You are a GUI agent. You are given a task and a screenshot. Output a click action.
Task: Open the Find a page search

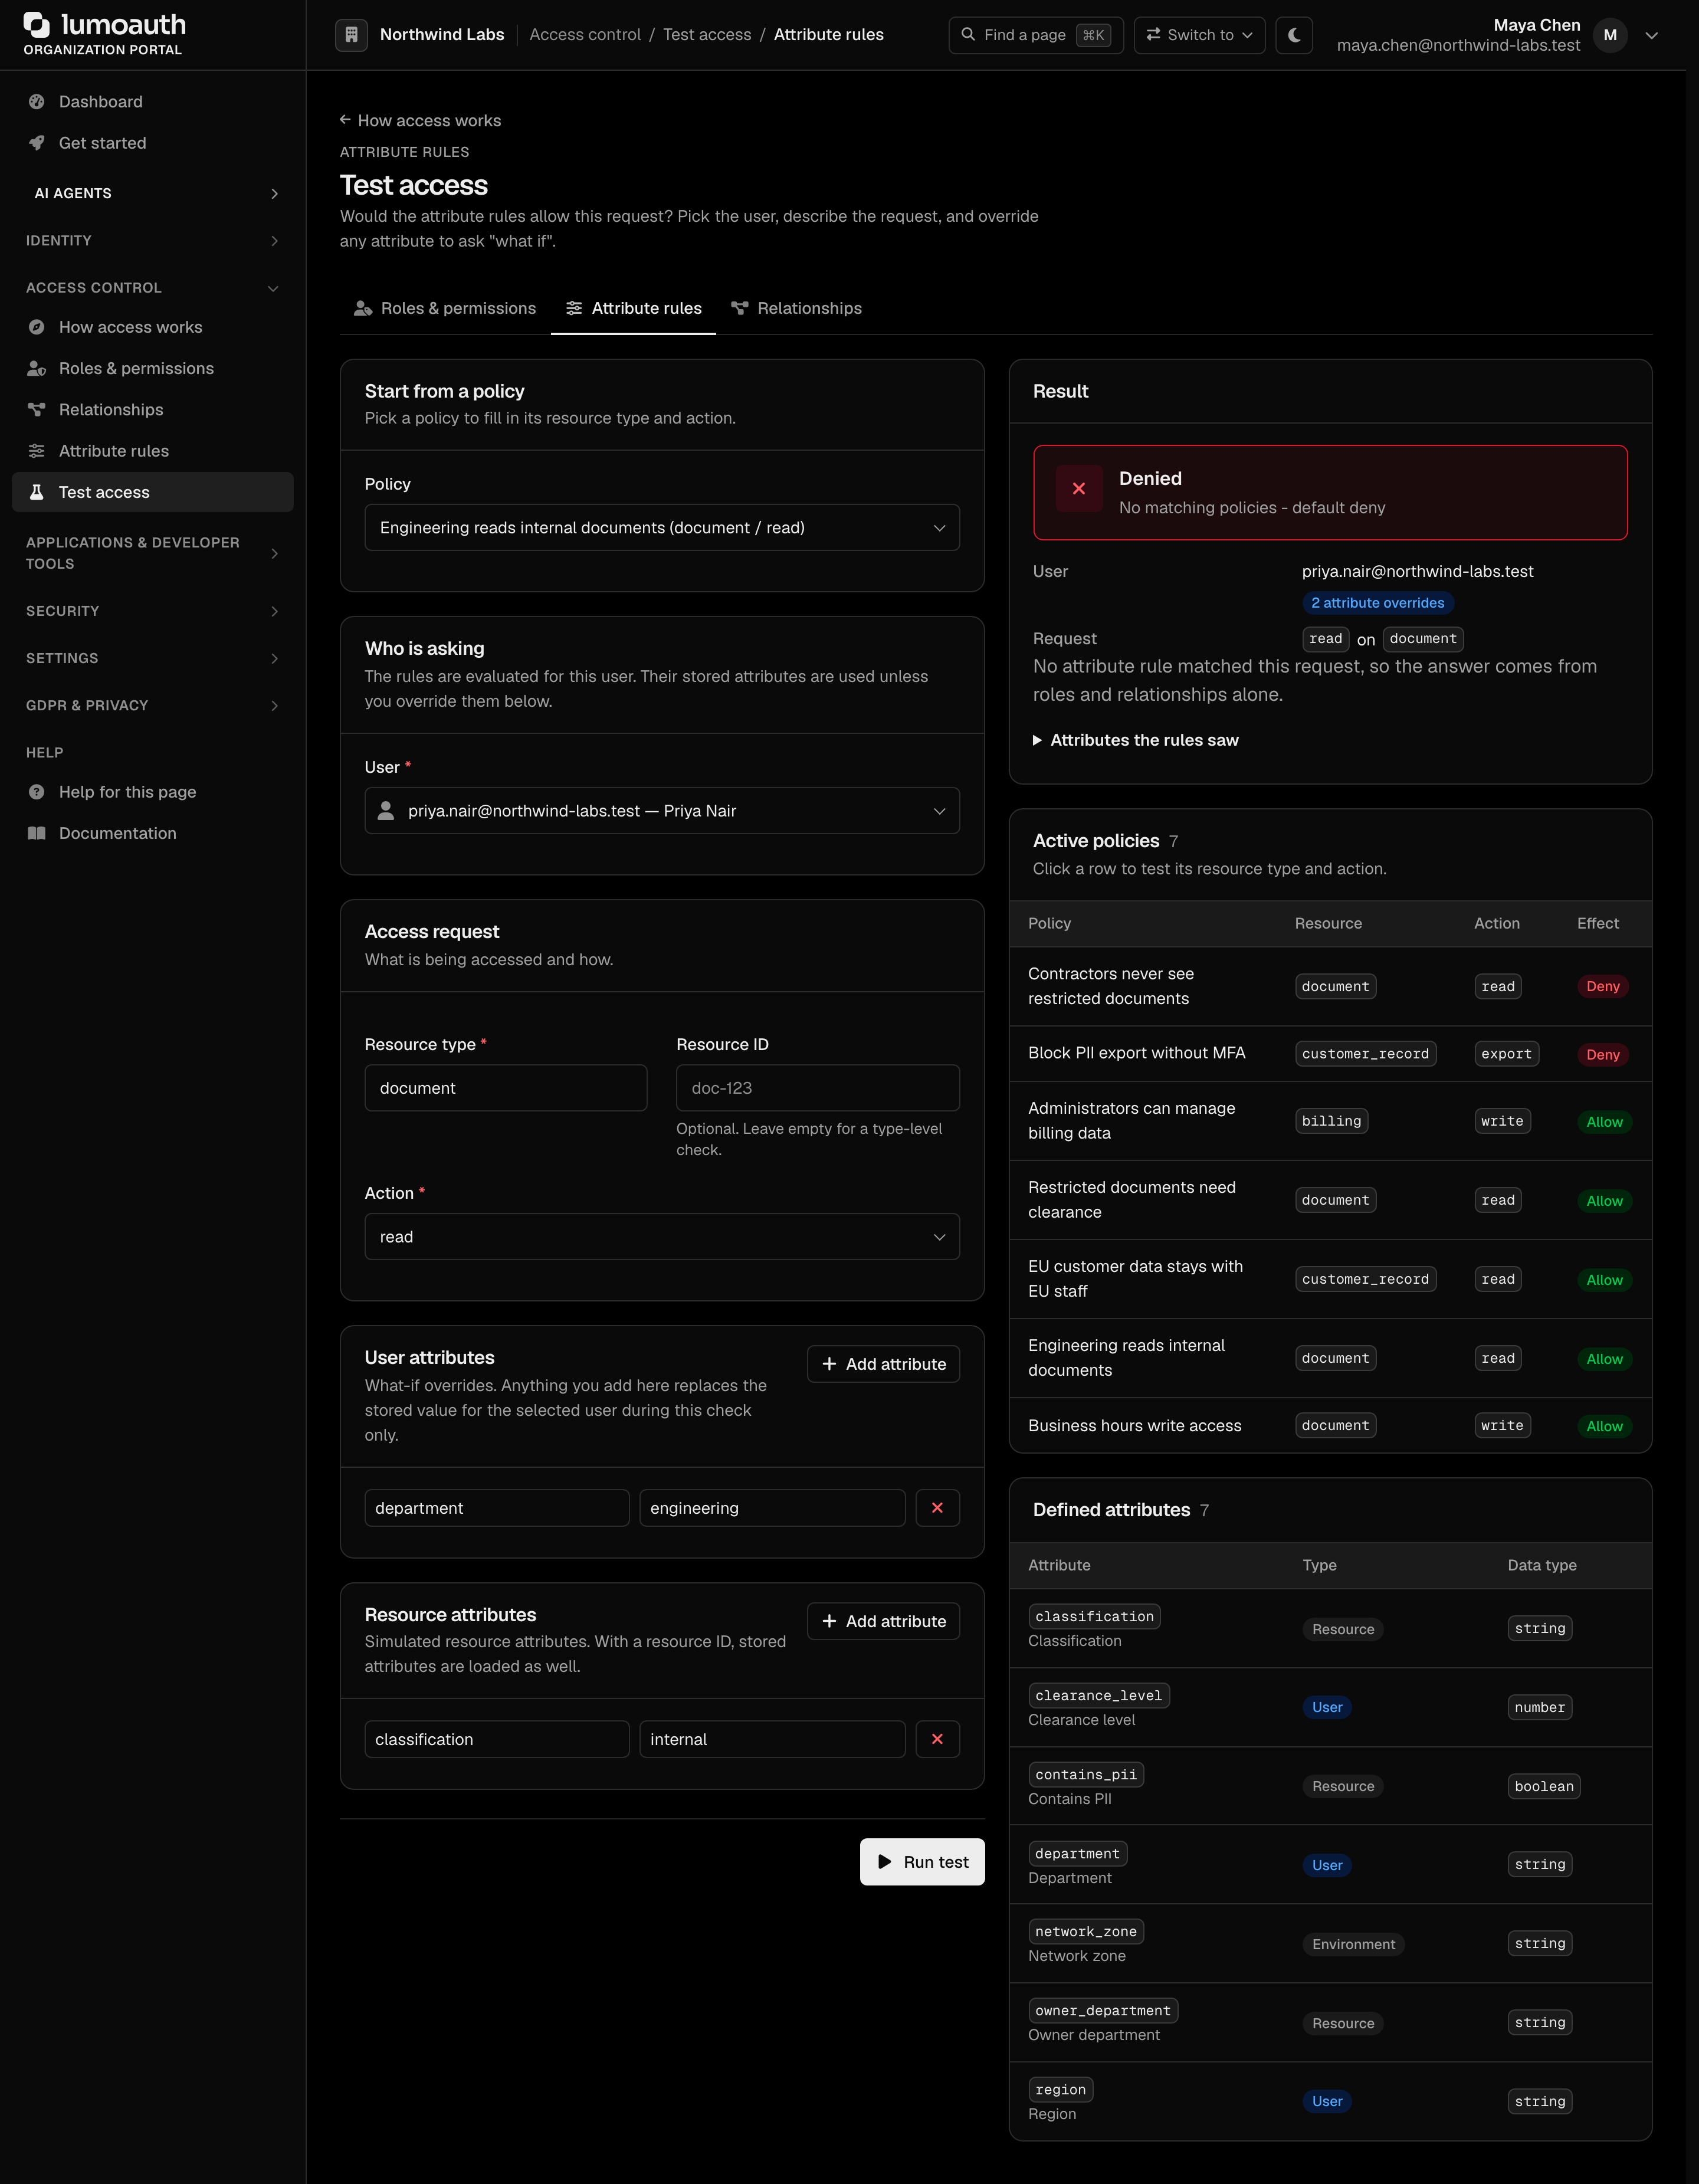[x=1035, y=35]
